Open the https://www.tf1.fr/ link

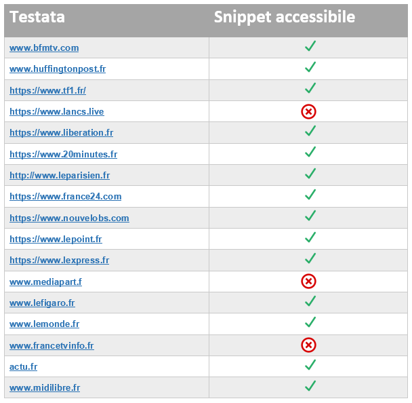click(x=48, y=90)
